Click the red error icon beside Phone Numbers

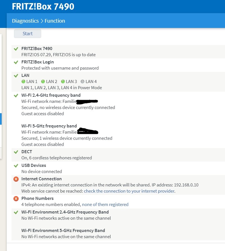click(x=16, y=199)
